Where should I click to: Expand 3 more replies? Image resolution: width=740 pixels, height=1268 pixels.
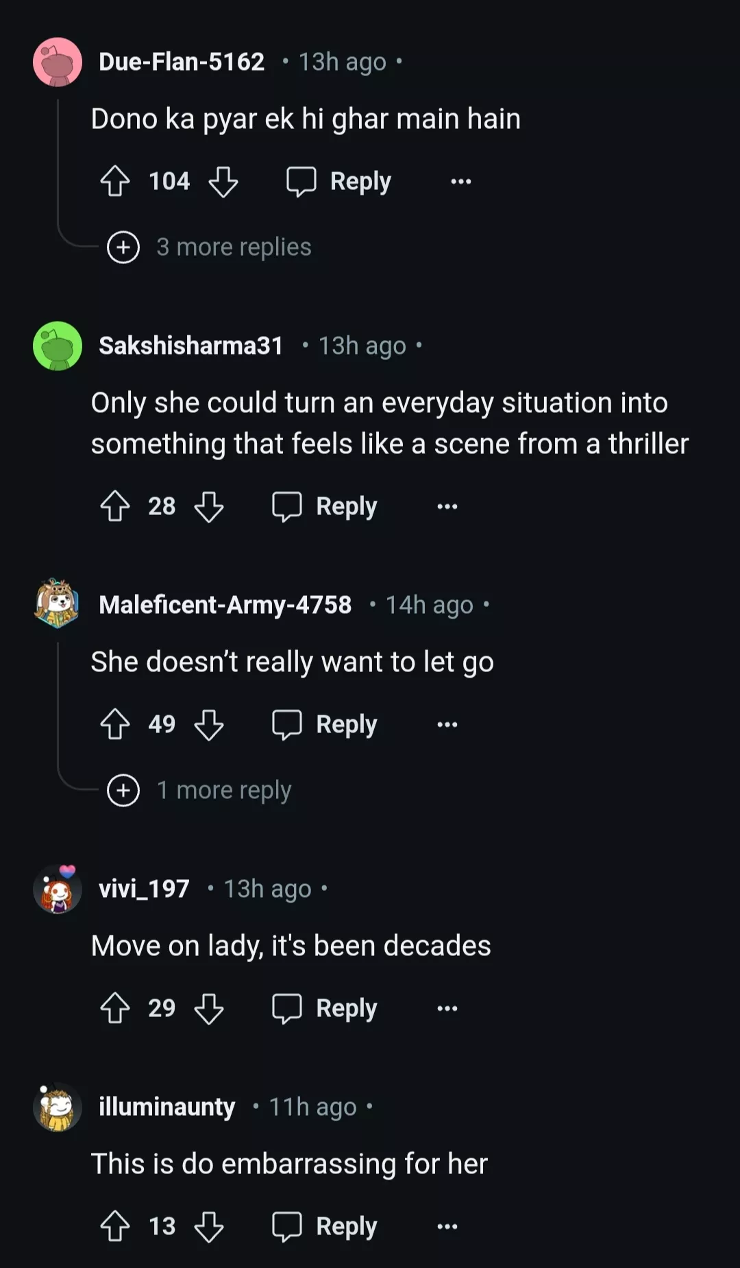(210, 248)
